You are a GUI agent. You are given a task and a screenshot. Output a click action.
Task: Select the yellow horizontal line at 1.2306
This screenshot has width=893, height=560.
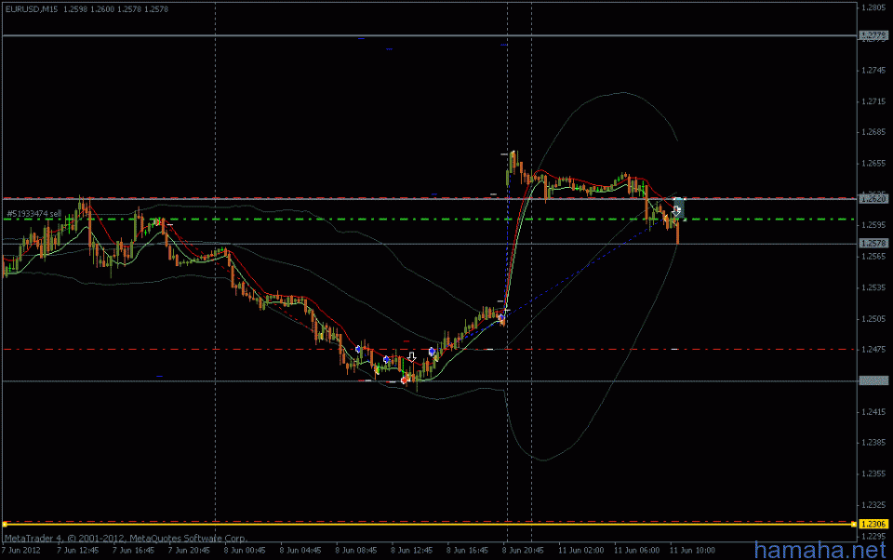tap(428, 524)
